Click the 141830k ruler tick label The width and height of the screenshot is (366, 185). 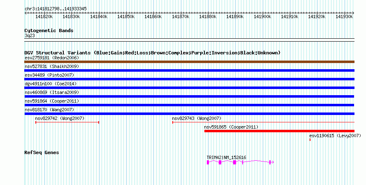(x=71, y=16)
